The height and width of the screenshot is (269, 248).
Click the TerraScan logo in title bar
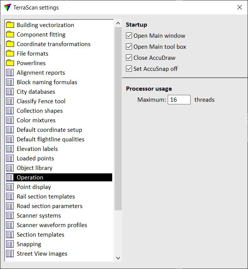click(x=7, y=7)
